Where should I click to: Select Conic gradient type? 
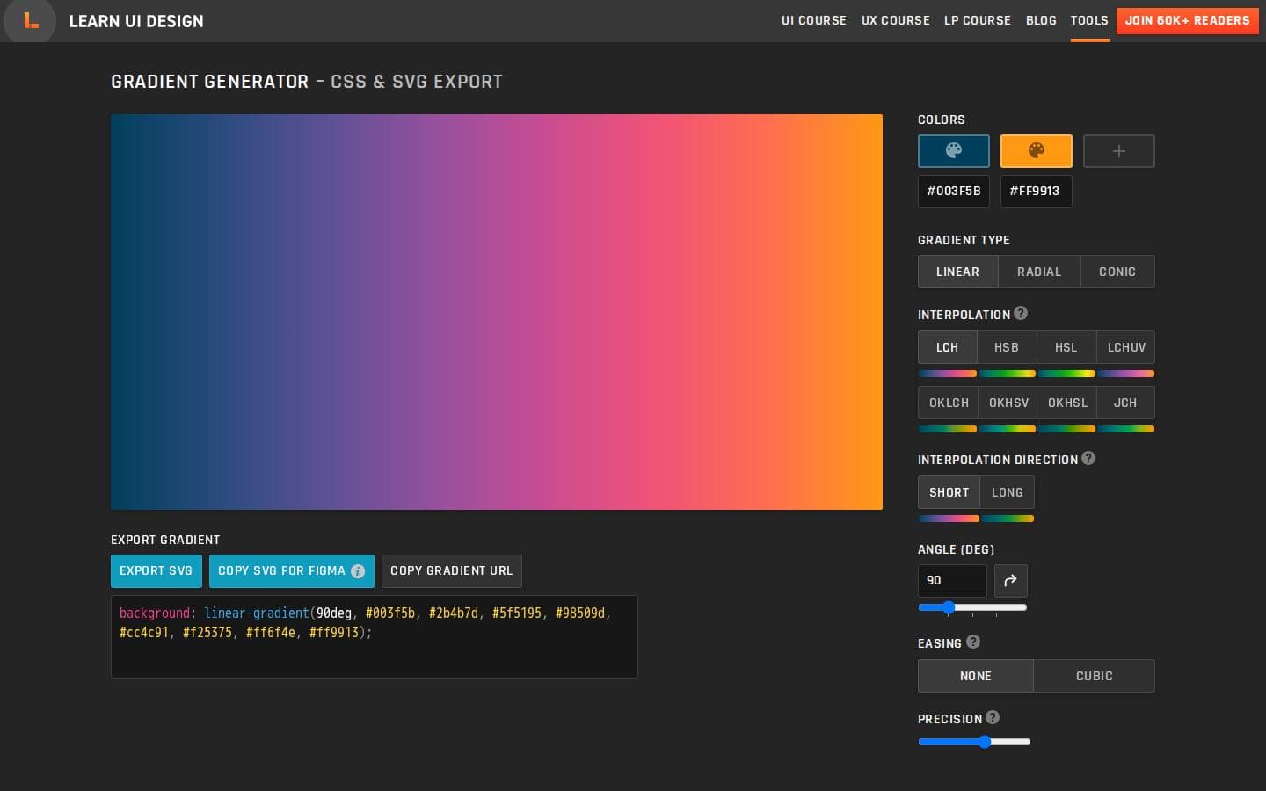[x=1117, y=272]
